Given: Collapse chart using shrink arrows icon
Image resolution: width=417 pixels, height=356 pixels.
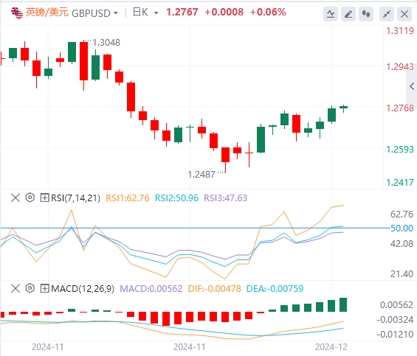Looking at the screenshot, I should [x=387, y=14].
